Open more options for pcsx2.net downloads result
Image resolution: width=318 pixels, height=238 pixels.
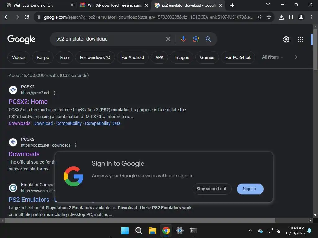pos(76,145)
